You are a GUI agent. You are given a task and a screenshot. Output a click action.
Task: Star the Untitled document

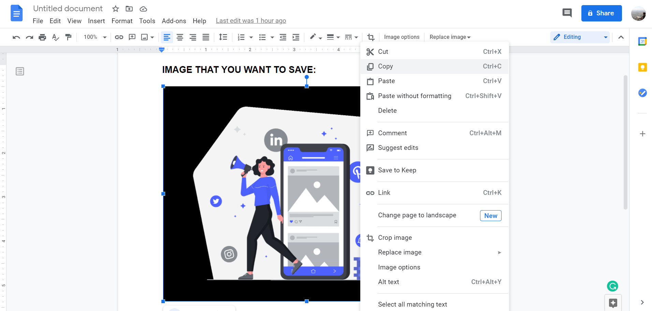click(116, 9)
